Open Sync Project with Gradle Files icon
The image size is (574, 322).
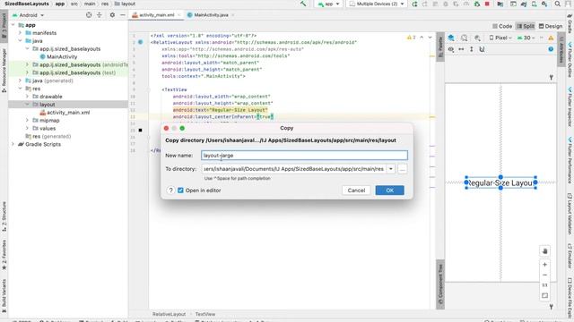524,4
